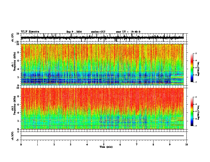Click time axis tick label "7"
The height and width of the screenshot is (162, 210).
point(137,145)
